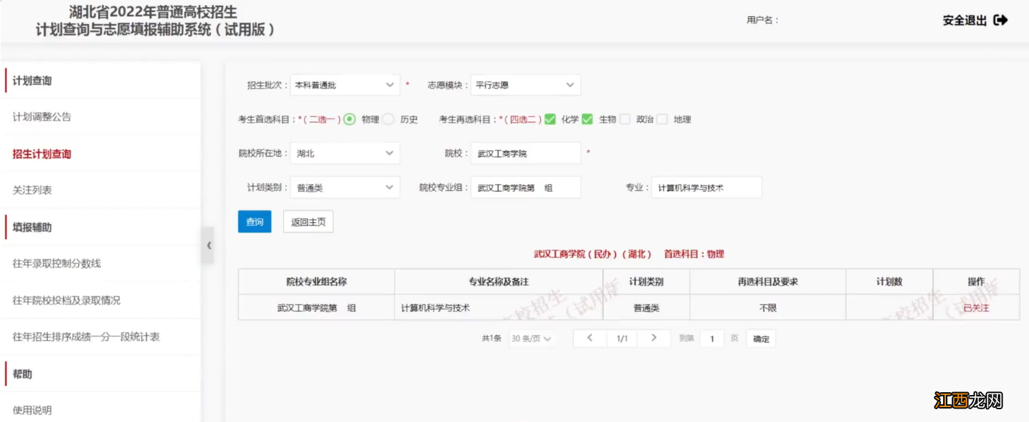Go to the previous page with left arrow
This screenshot has height=422, width=1029.
[x=590, y=338]
